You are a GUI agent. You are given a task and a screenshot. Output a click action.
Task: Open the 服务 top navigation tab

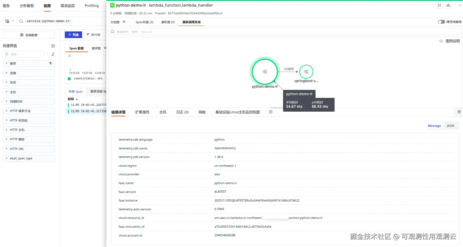tap(6, 6)
